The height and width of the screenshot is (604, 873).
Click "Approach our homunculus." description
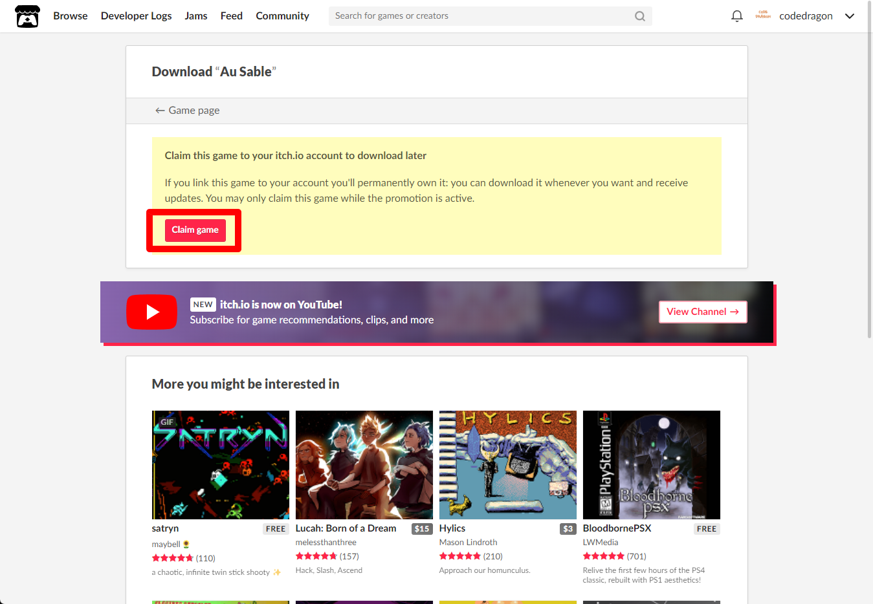[485, 570]
